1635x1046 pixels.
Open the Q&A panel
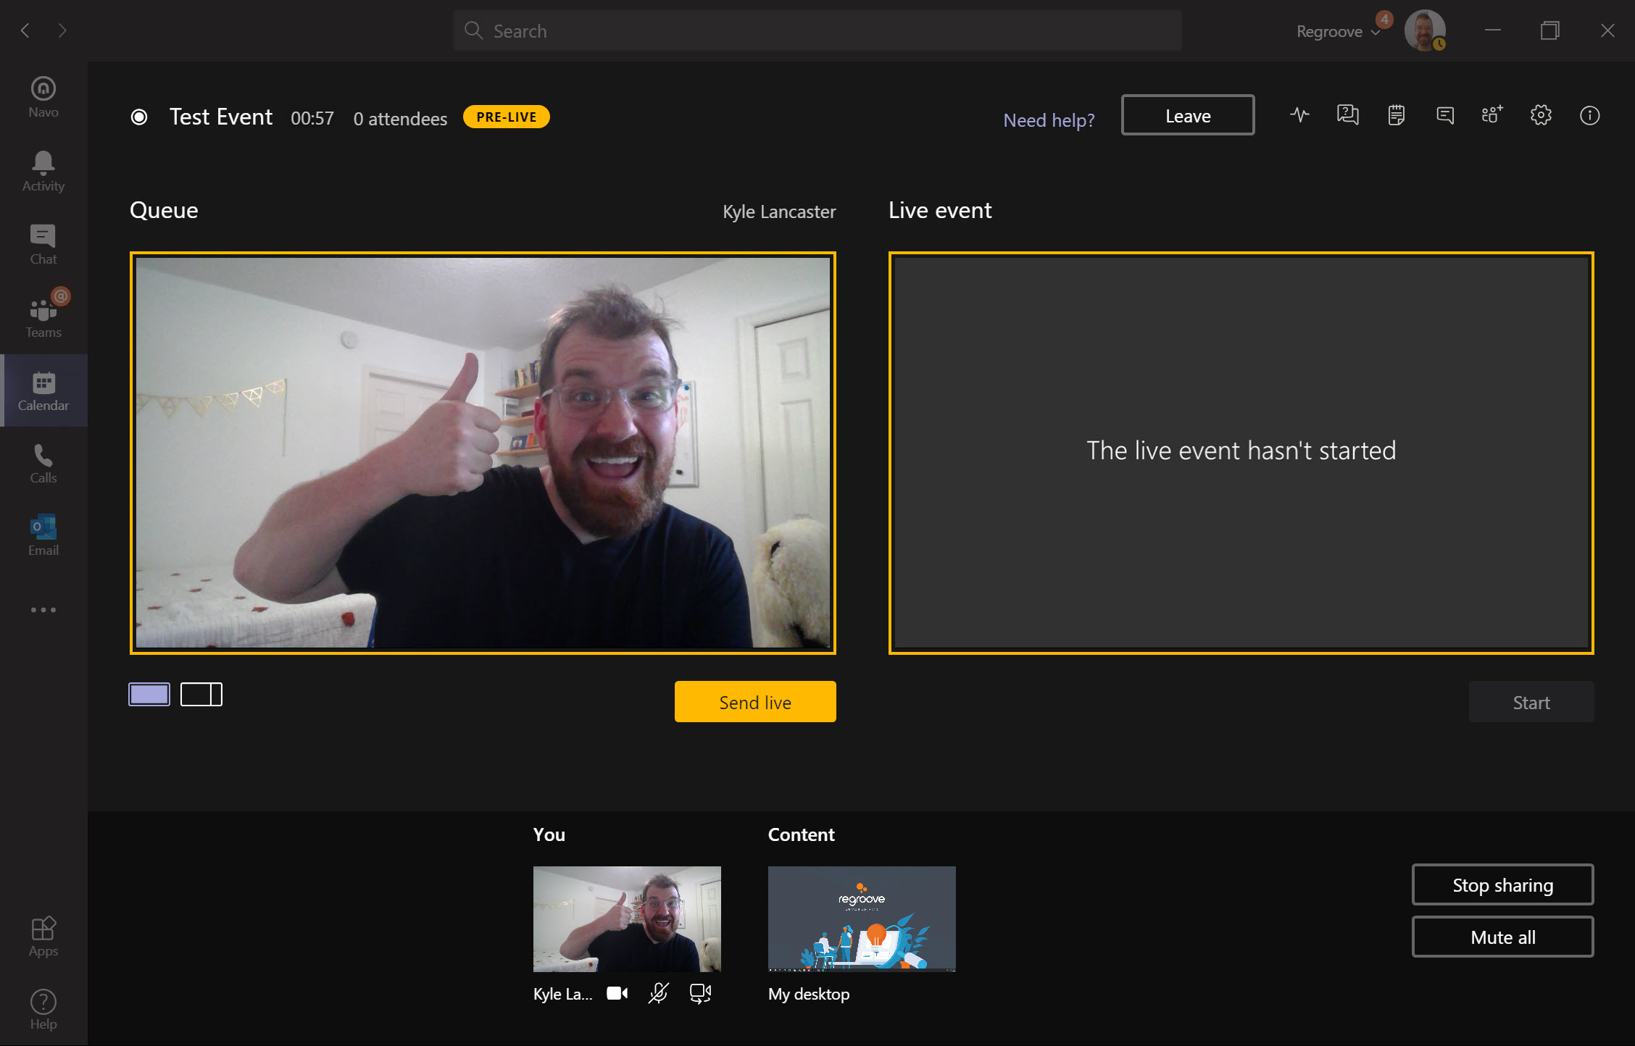click(x=1347, y=115)
